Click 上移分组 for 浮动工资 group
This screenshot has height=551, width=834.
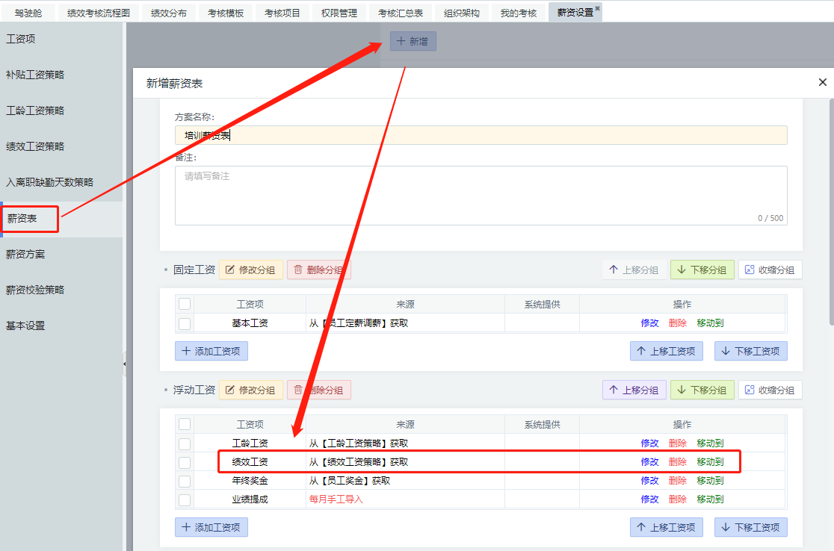click(634, 390)
